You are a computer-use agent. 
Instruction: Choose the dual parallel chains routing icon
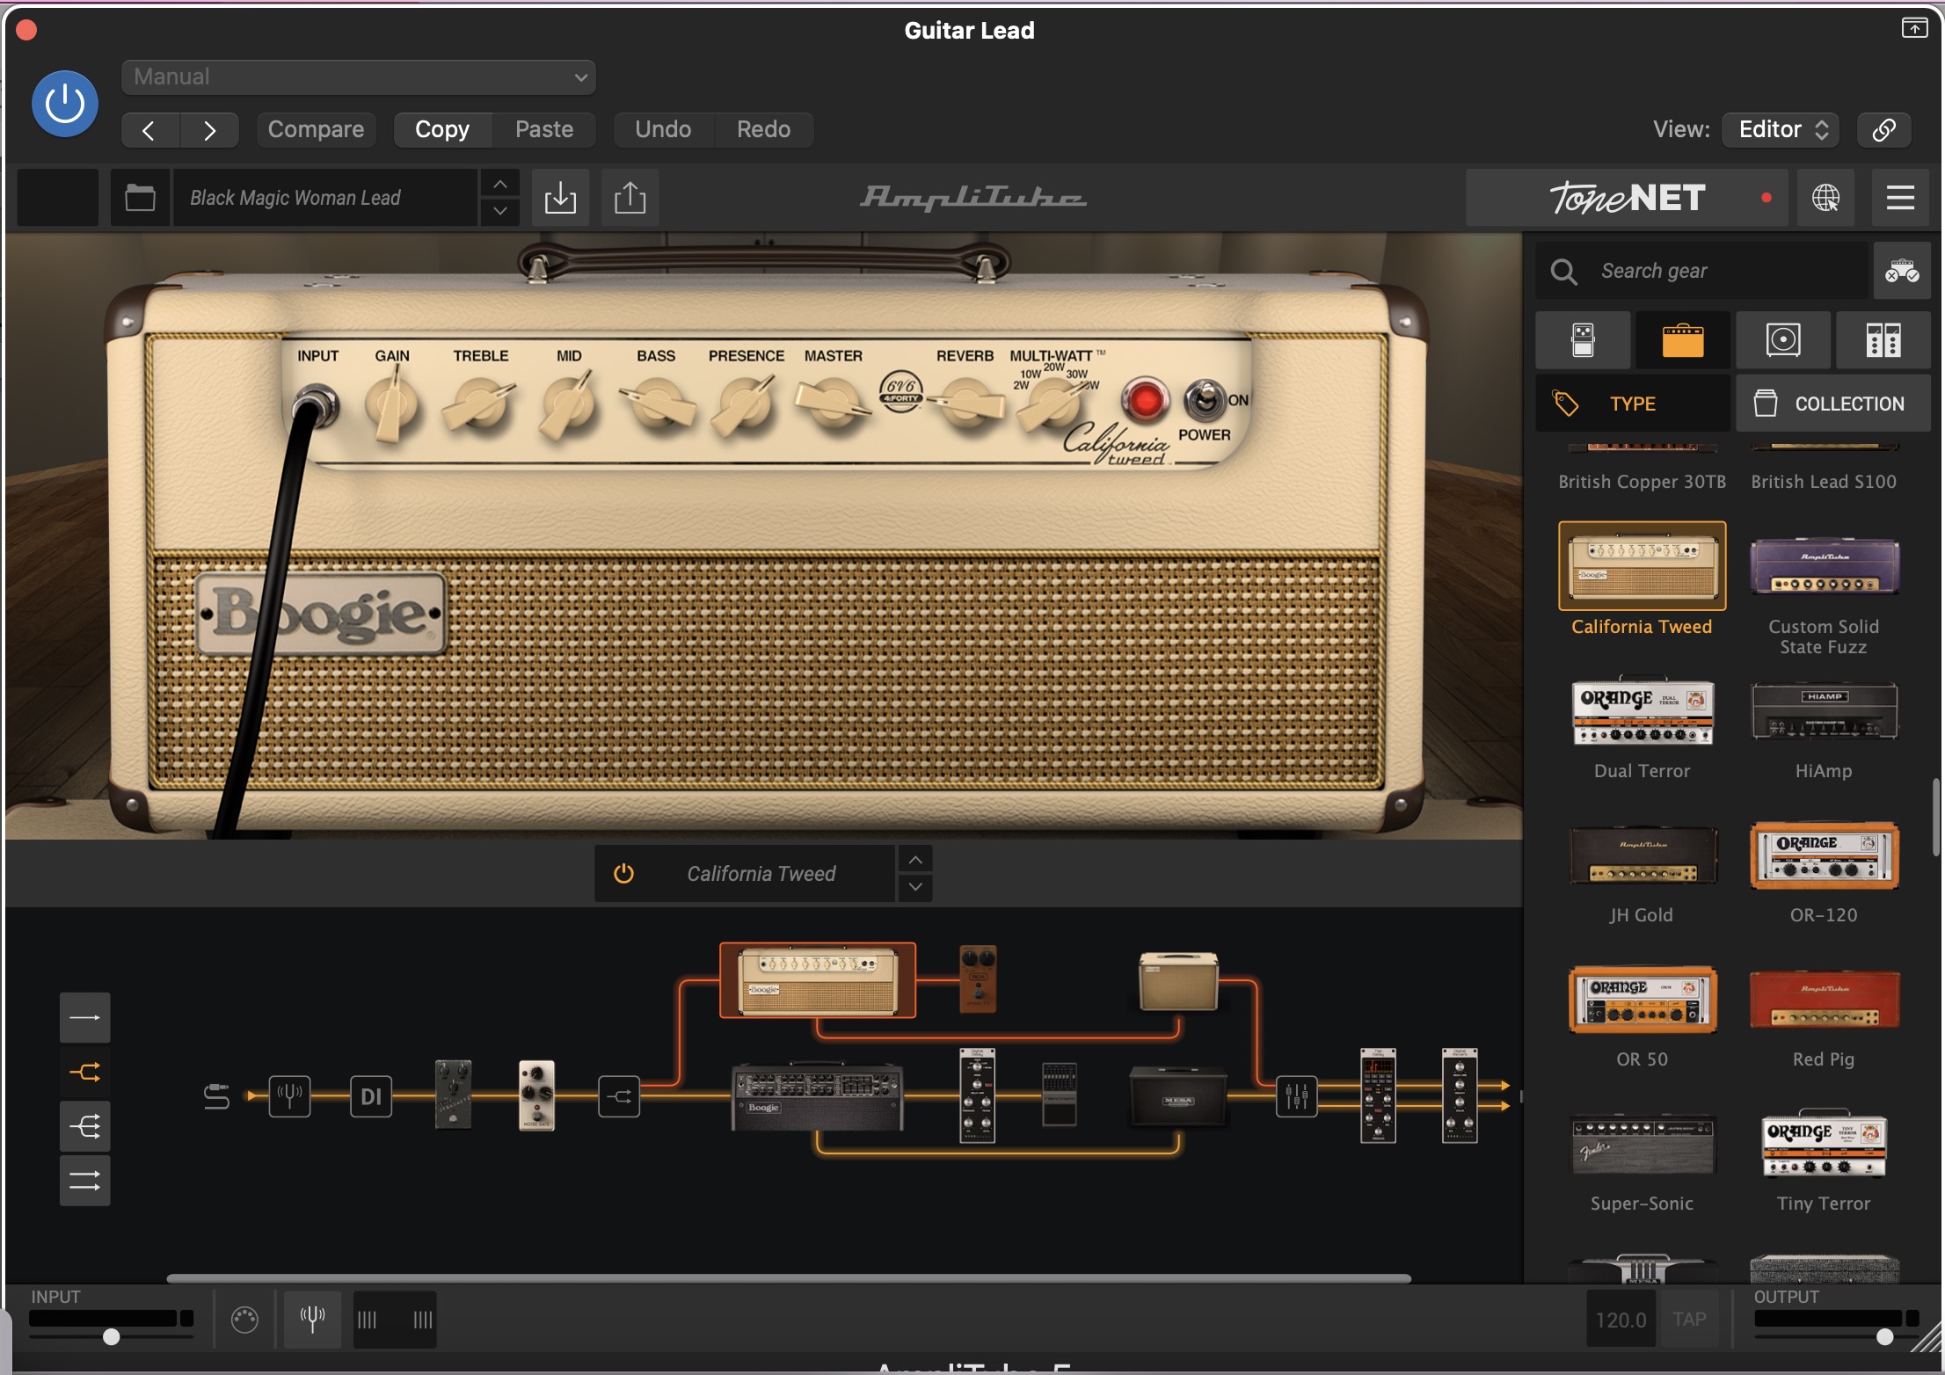(x=85, y=1181)
